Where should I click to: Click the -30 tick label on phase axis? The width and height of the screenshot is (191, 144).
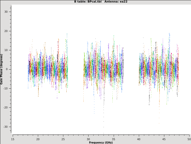[x=6, y=127]
